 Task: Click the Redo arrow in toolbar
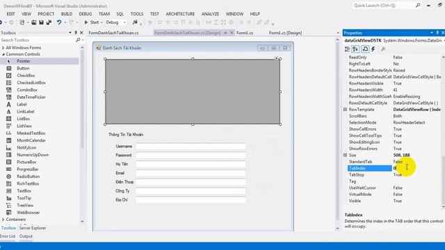point(71,22)
